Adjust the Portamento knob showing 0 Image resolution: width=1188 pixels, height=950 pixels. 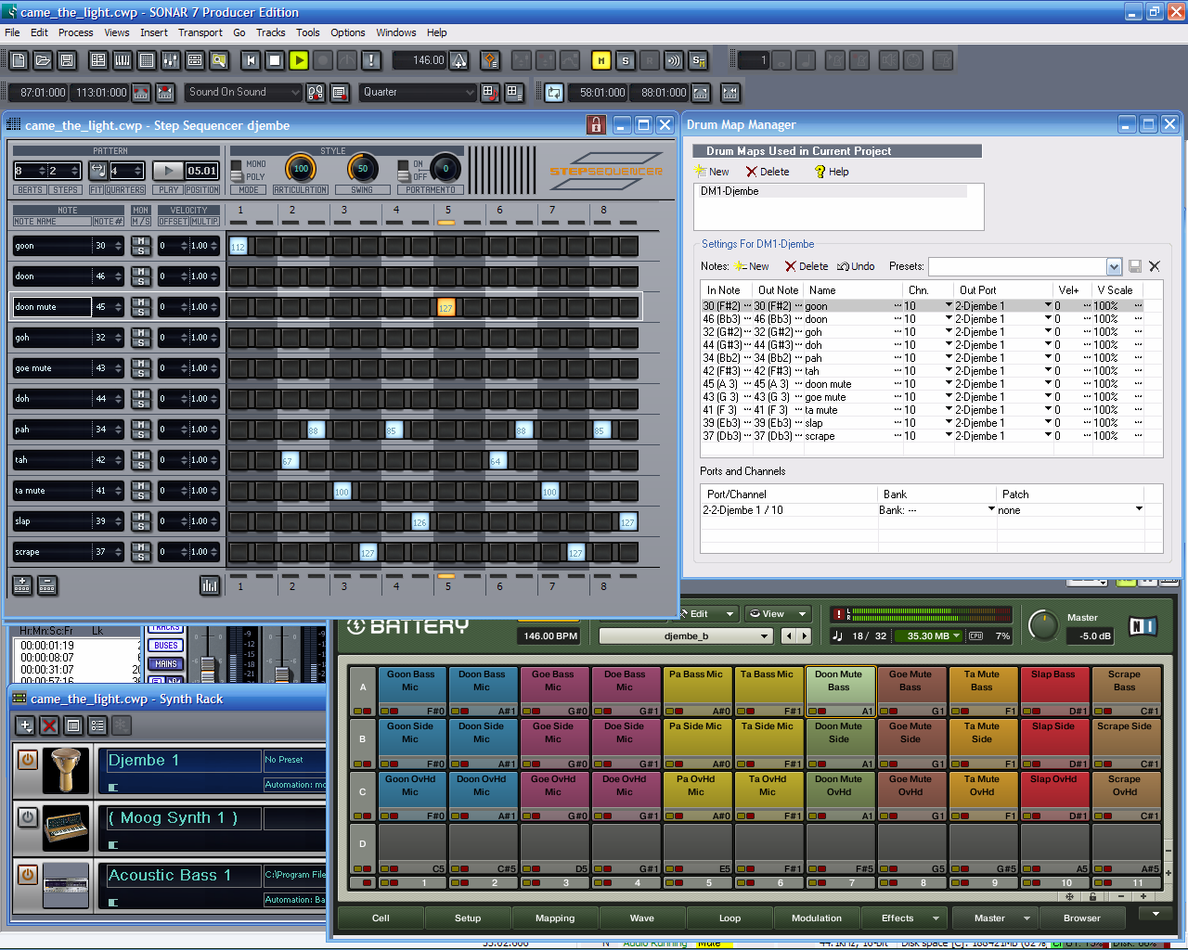[445, 169]
